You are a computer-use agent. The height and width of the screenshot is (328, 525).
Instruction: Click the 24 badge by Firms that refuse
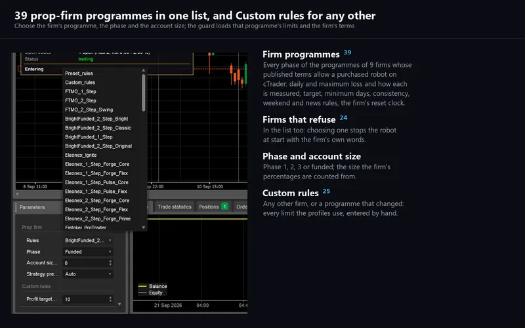343,117
